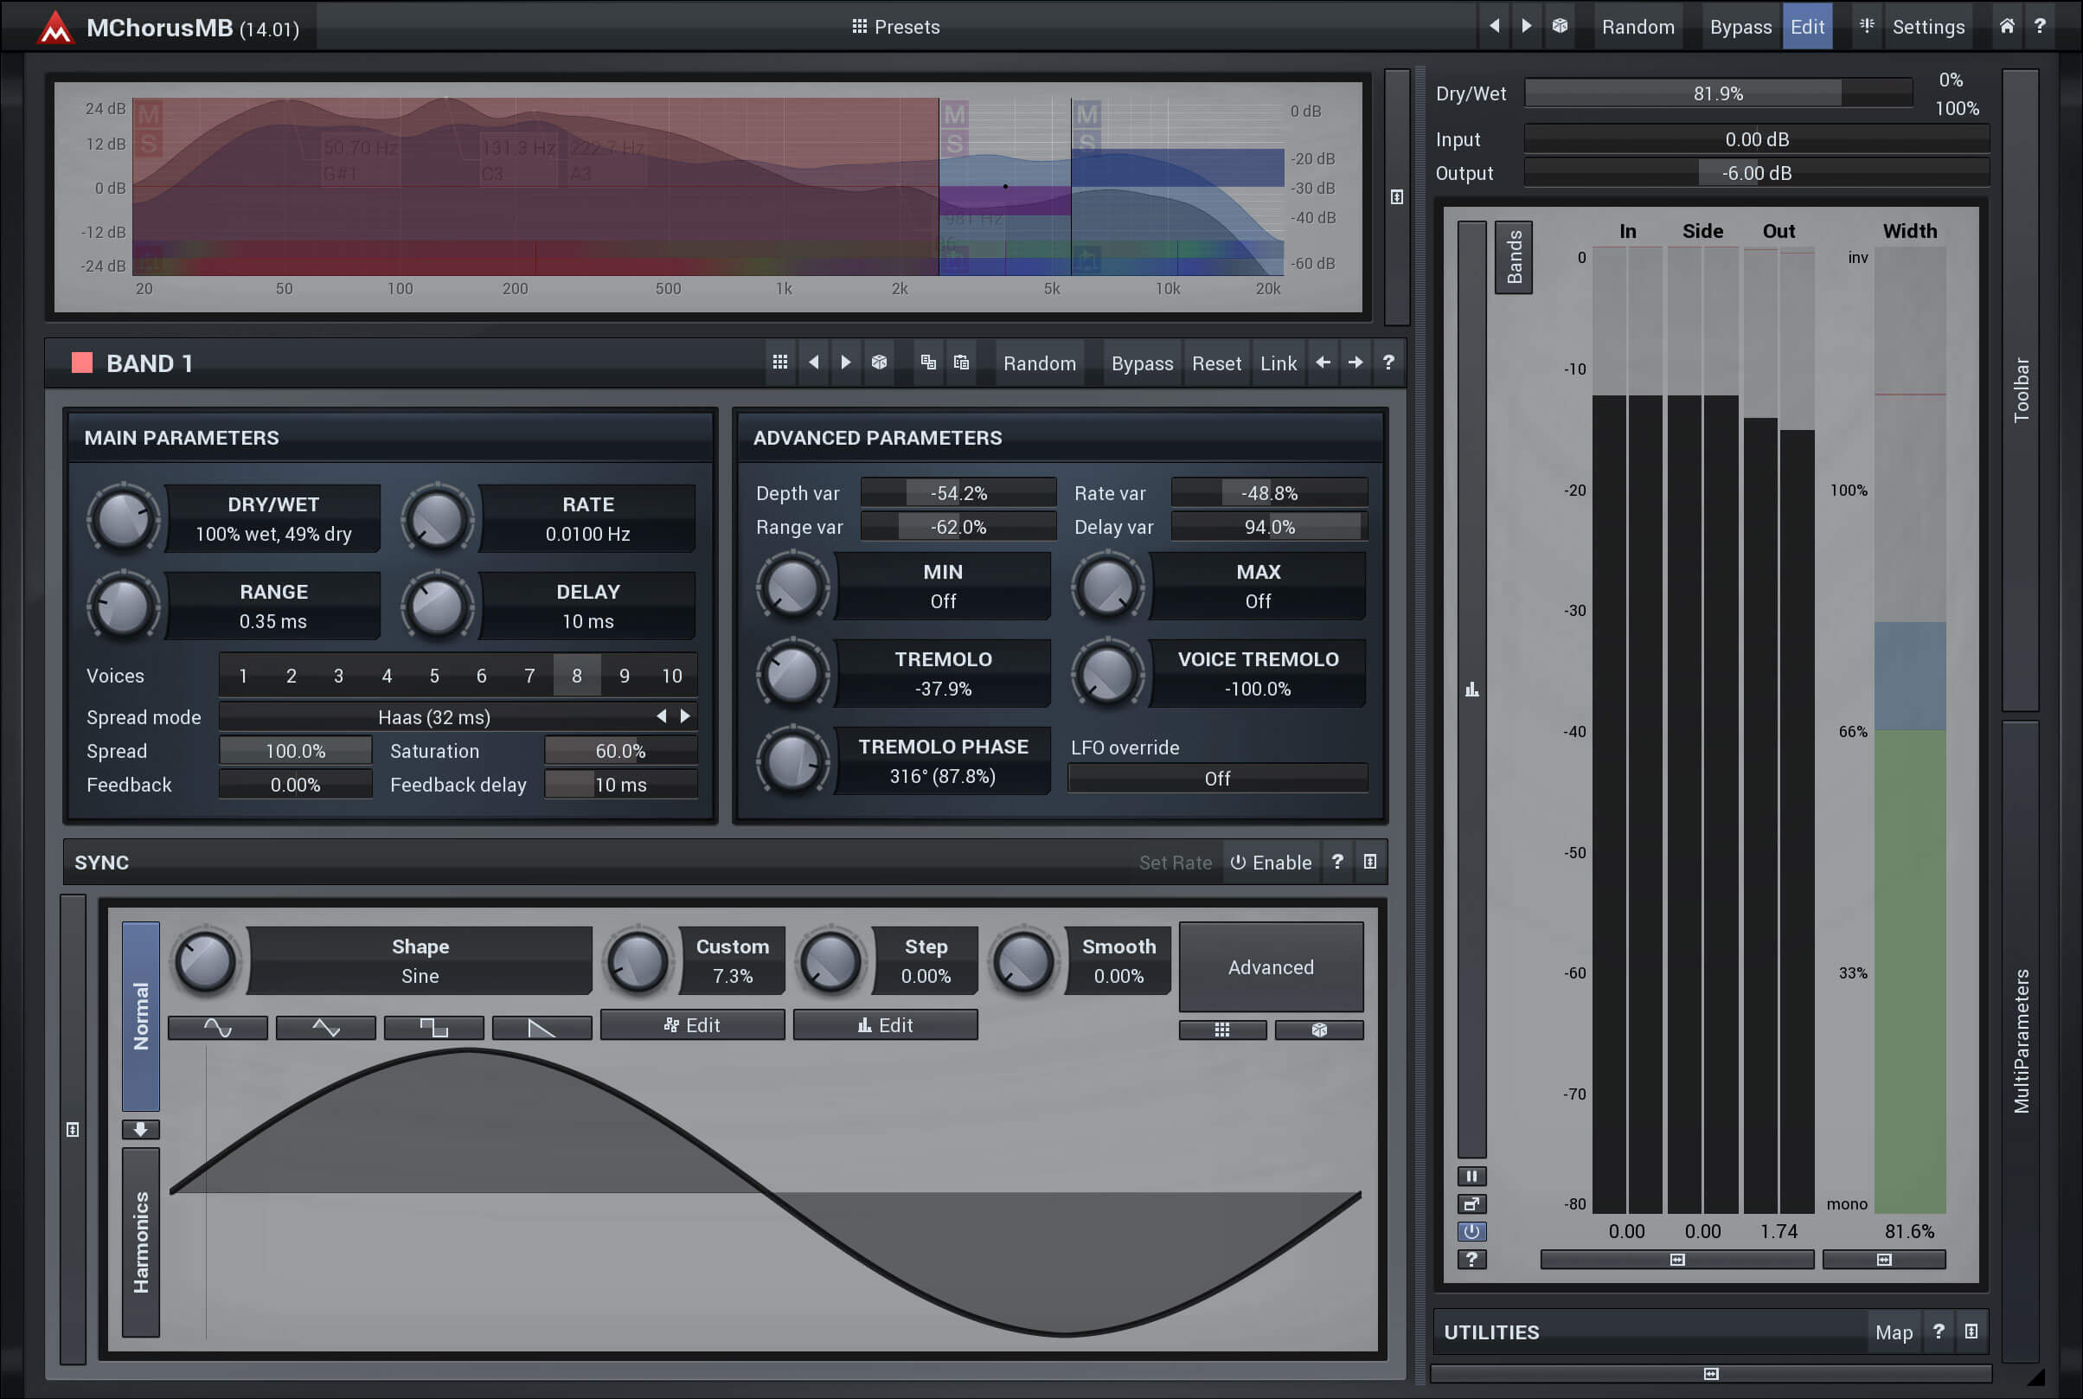Select 8 voices
Screen dimensions: 2083x1399
coord(576,676)
